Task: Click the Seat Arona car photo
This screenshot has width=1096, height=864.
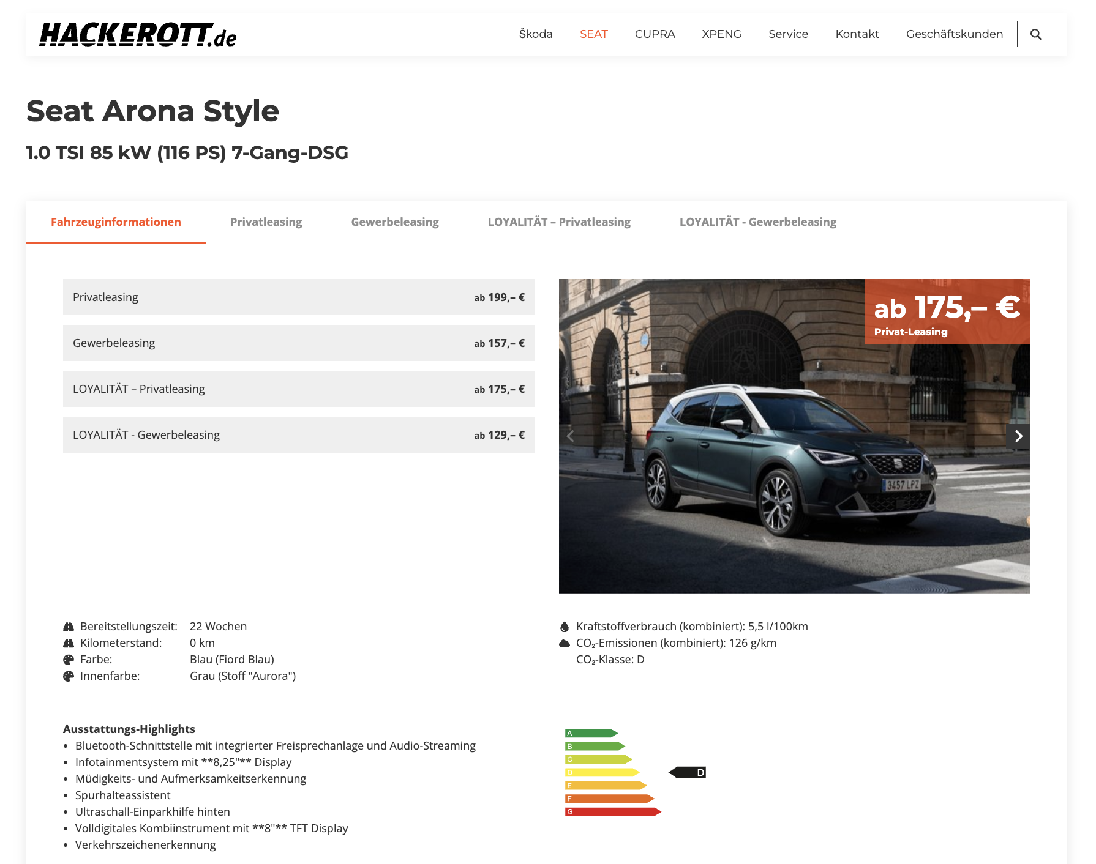Action: (x=765, y=465)
